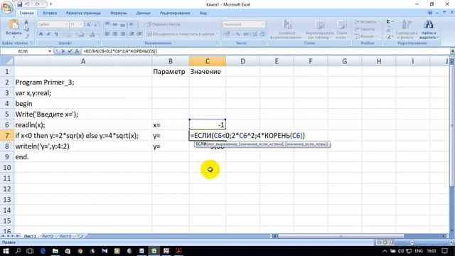Screen dimensions: 455x256
Task: Switch to Формулы ribbon tab
Action: pos(119,13)
